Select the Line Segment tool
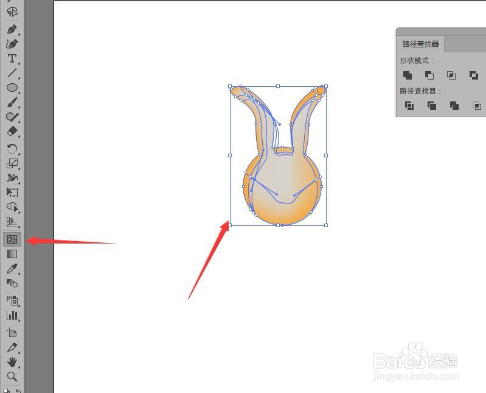486x393 pixels. tap(12, 73)
